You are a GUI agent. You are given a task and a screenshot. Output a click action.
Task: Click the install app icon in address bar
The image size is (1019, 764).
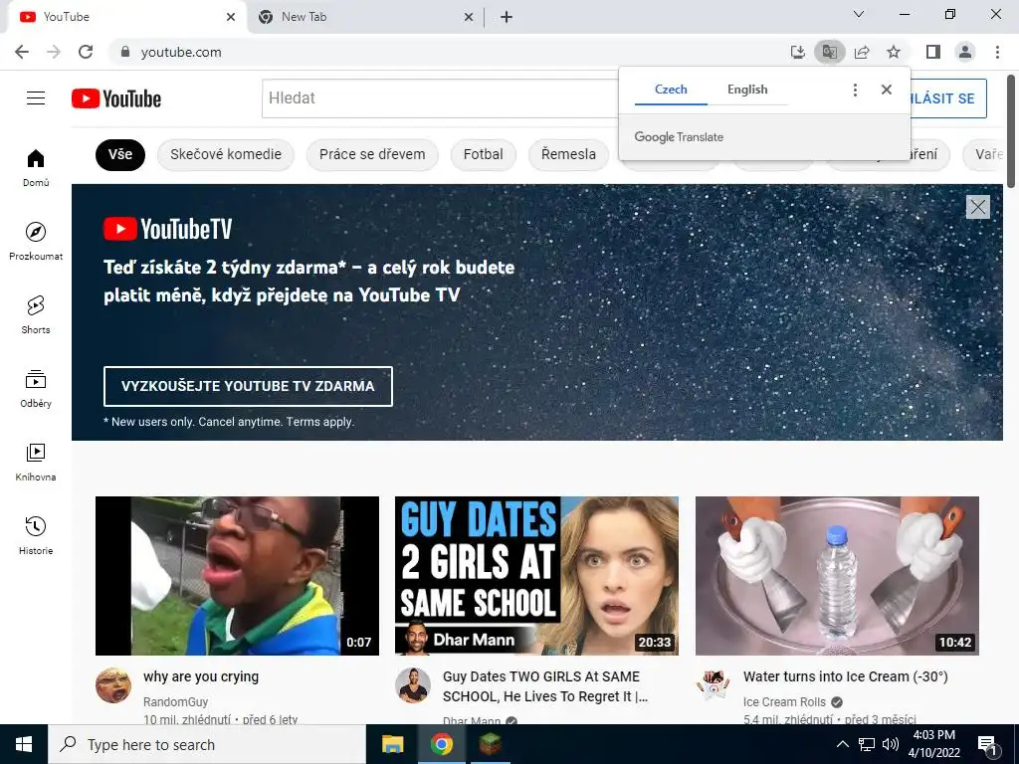(x=797, y=52)
